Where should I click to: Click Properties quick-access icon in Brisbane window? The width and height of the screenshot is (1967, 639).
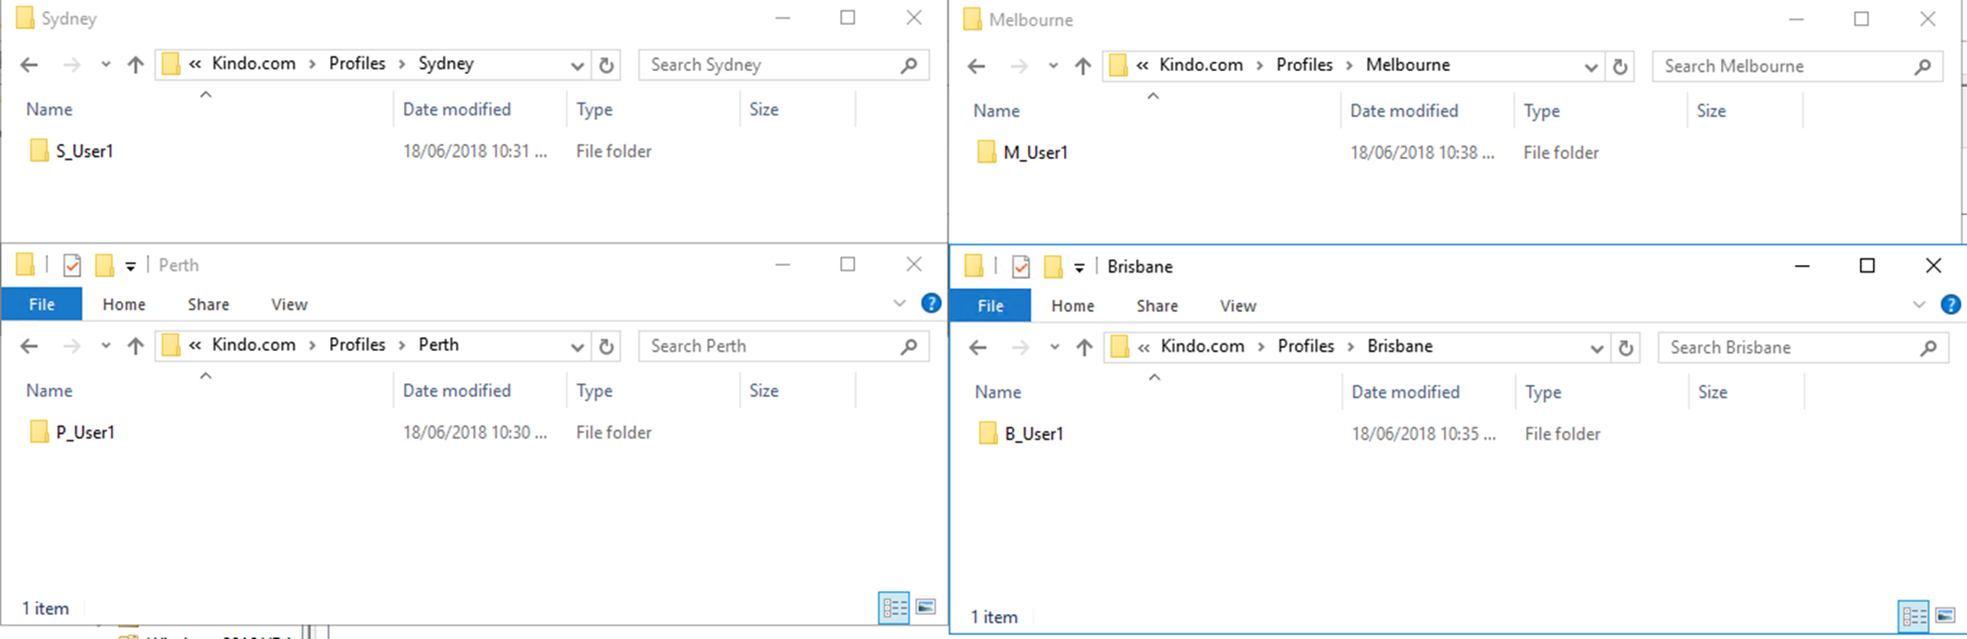pos(1020,267)
